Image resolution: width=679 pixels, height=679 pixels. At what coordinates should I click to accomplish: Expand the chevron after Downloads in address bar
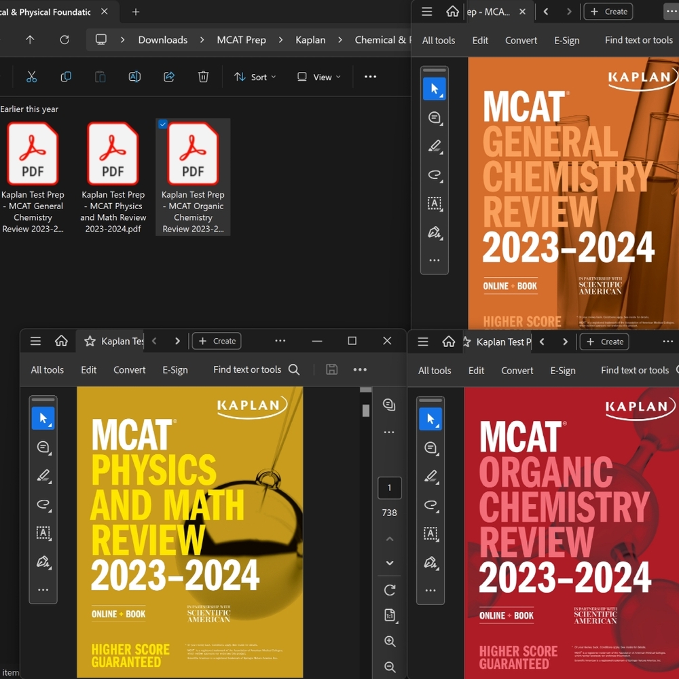202,40
